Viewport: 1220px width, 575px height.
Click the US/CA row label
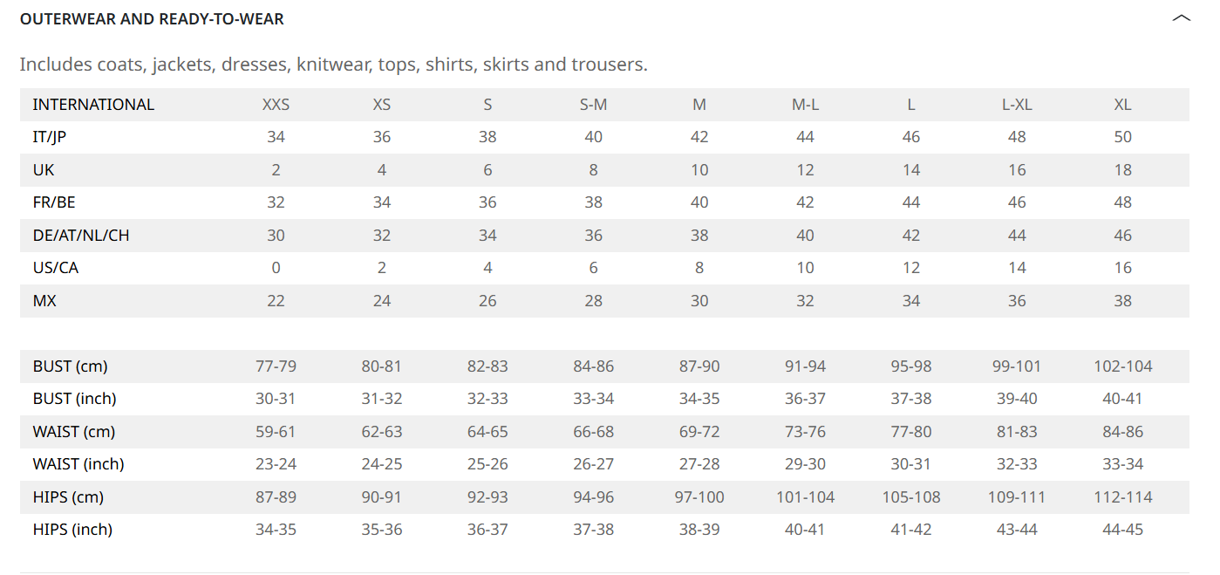click(56, 268)
